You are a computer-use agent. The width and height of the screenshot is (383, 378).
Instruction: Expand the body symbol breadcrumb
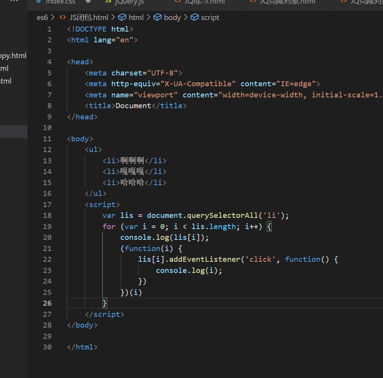tap(172, 17)
